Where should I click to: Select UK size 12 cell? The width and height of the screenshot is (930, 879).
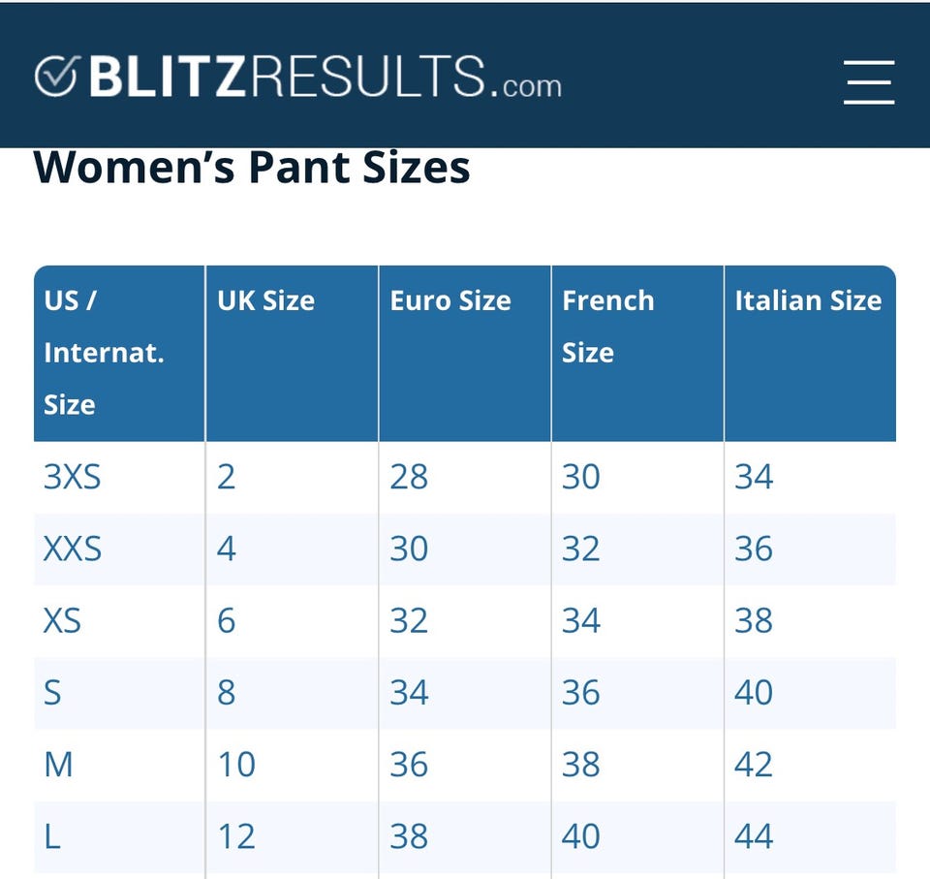click(x=236, y=836)
